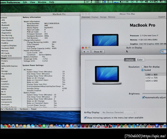The height and width of the screenshot is (139, 167).
Task: Open the Help menu
Action: (51, 2)
